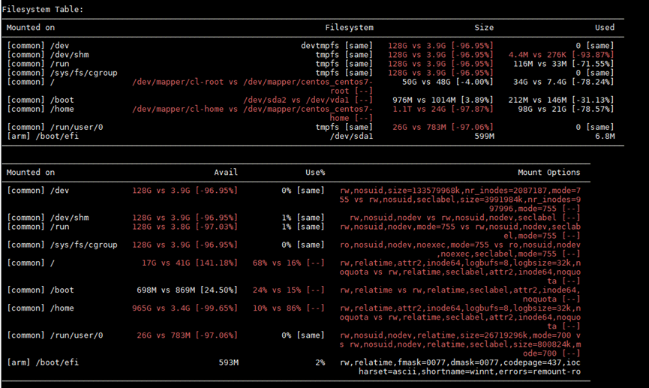Click the "Size" column header
This screenshot has width=649, height=388.
coord(484,27)
